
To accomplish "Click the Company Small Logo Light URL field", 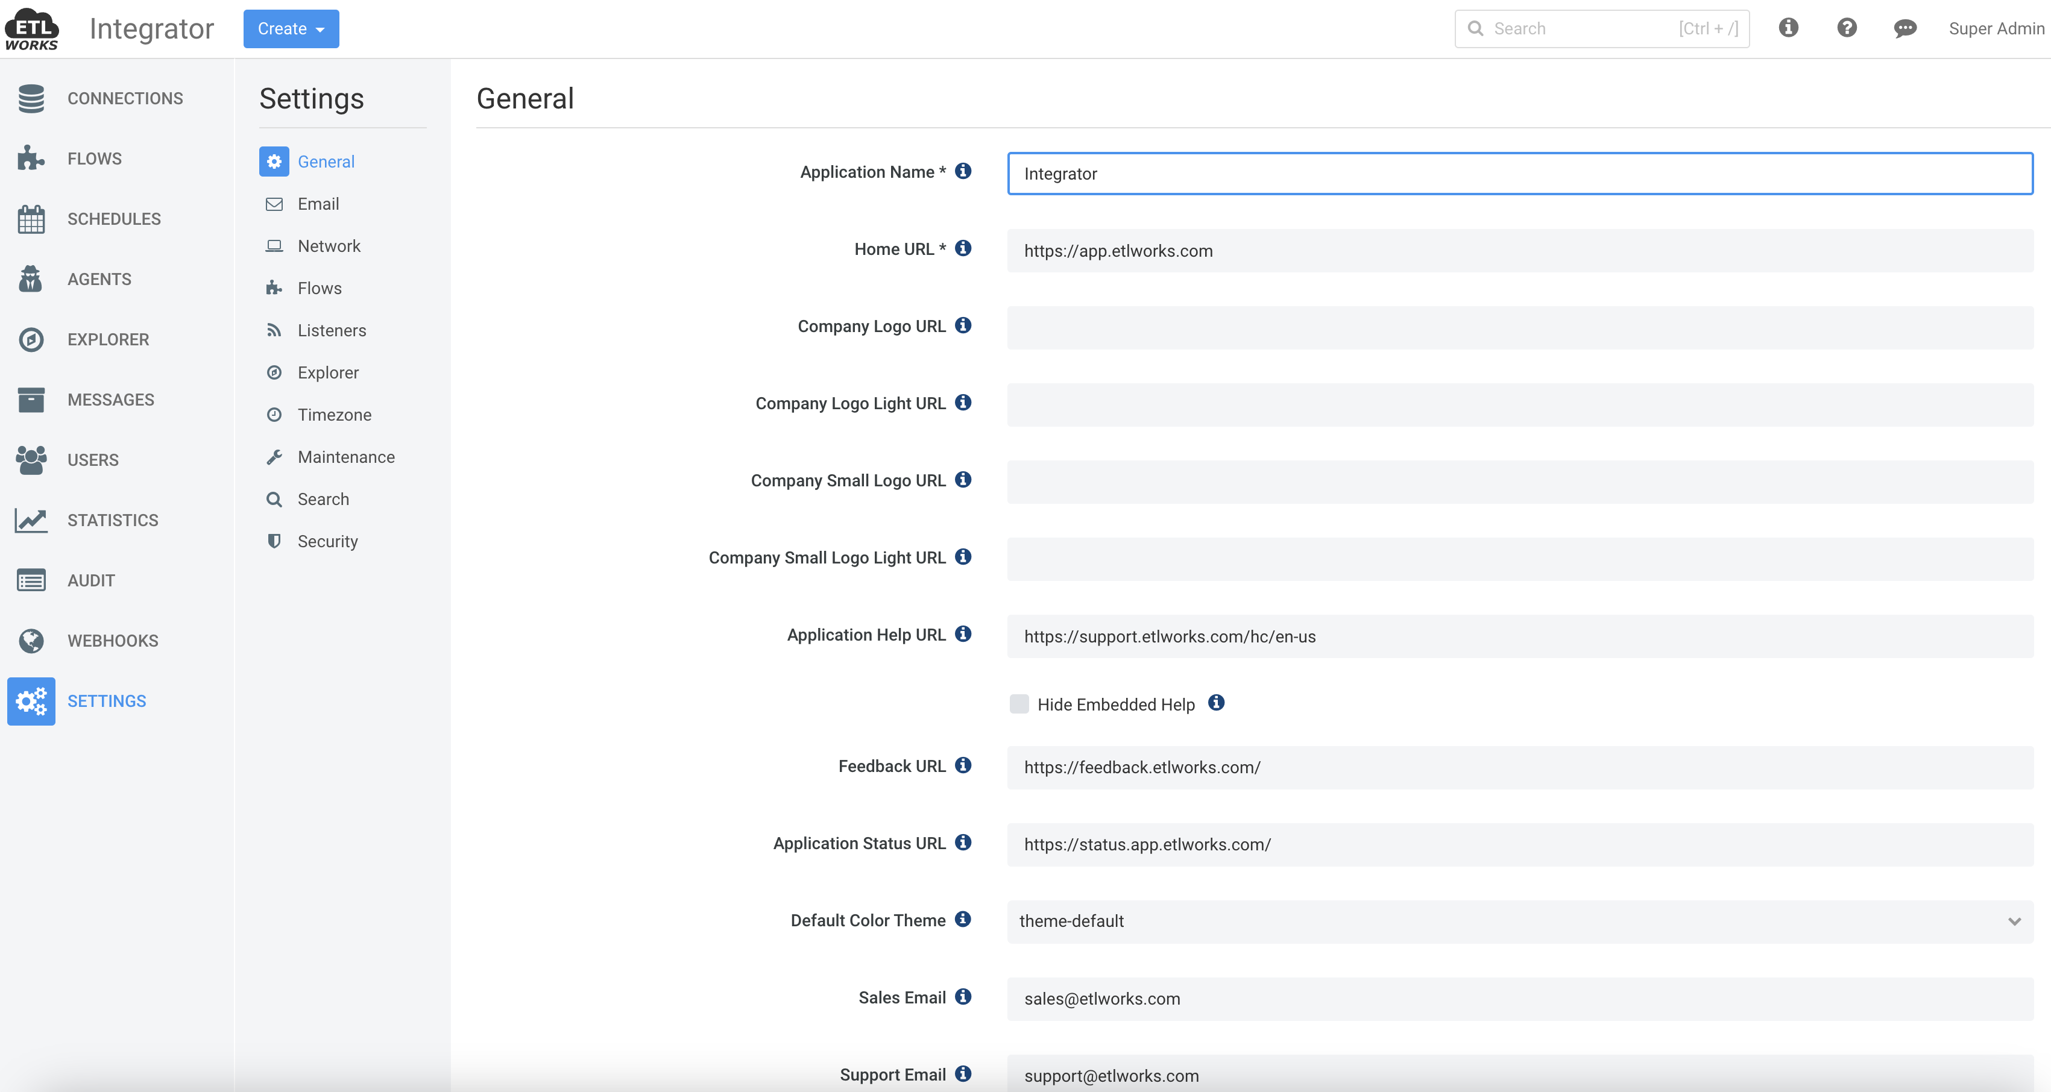I will 1519,559.
